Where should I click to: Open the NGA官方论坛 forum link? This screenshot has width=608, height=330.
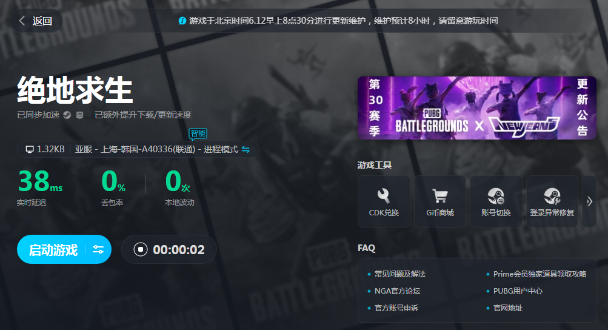pyautogui.click(x=397, y=291)
